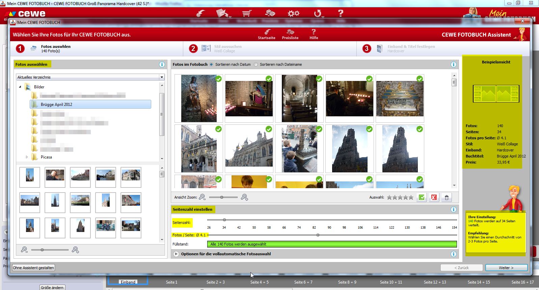Viewport: 539px width, 290px height.
Task: Click info icon of Fotos auswählen panel
Action: tap(162, 64)
